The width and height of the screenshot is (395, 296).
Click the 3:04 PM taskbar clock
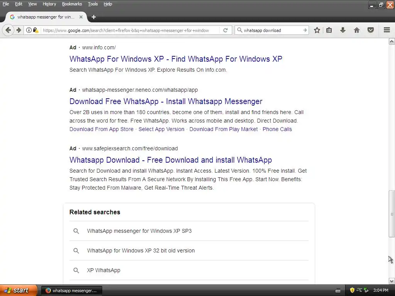(x=381, y=290)
